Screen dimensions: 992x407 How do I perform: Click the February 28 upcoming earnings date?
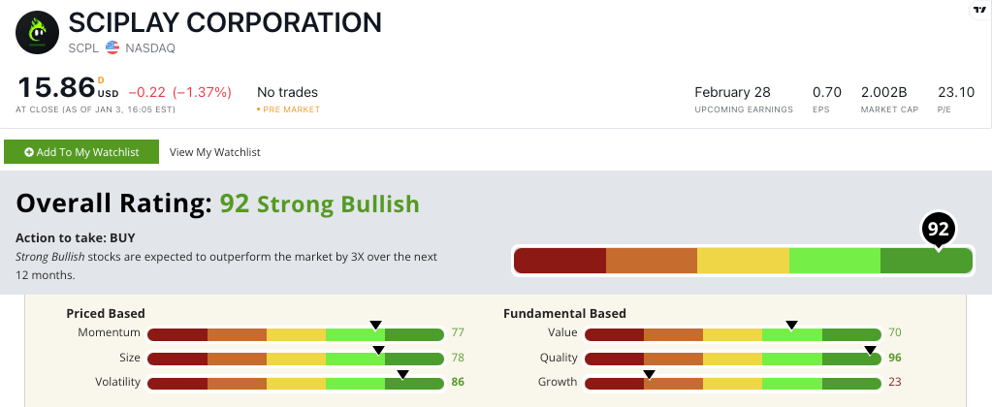733,92
